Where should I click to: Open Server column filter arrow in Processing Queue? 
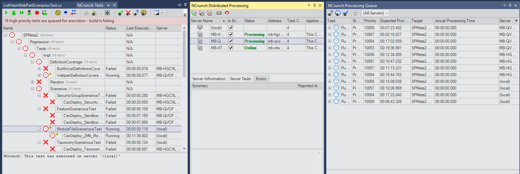click(516, 21)
